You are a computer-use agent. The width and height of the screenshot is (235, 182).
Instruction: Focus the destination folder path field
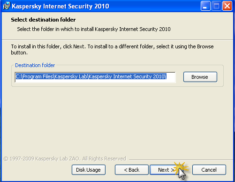95,77
